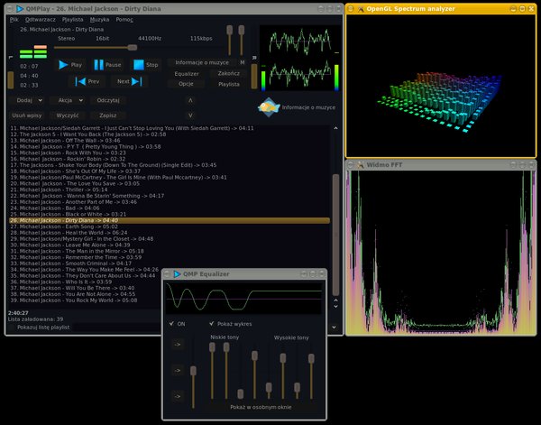Stop playback using the Stop button
The image size is (541, 425).
coord(146,65)
